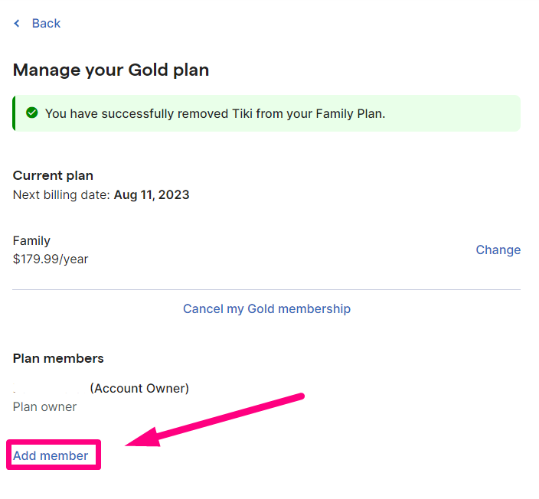
Task: Click the pink arrow annotation
Action: coord(215,420)
